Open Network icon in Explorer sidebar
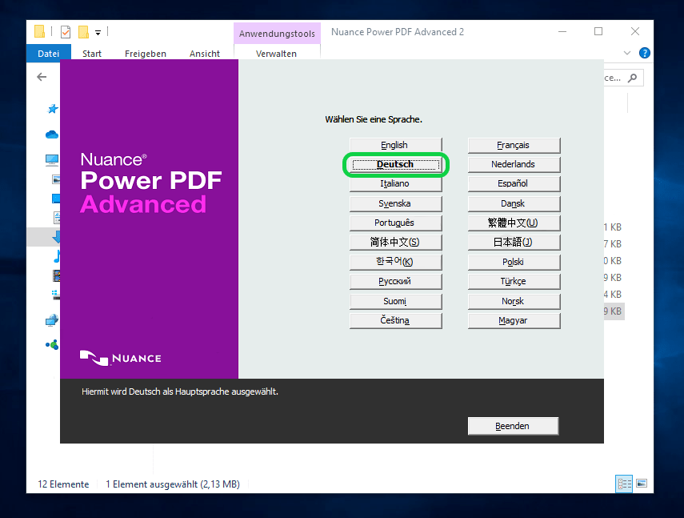684x518 pixels. [52, 320]
